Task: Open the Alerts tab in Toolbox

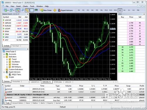Action: click(43, 103)
